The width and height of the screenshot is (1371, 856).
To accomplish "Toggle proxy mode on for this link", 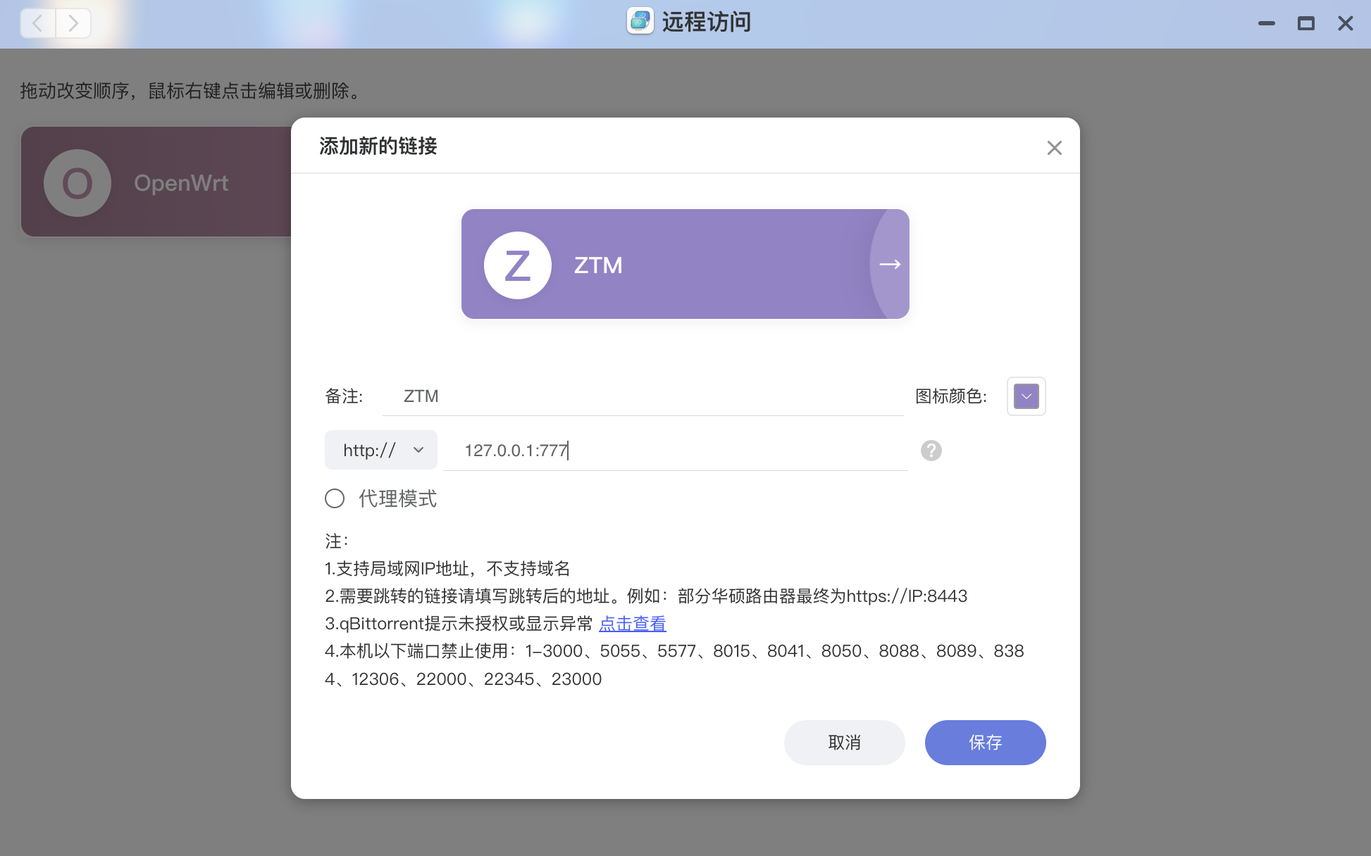I will click(335, 498).
